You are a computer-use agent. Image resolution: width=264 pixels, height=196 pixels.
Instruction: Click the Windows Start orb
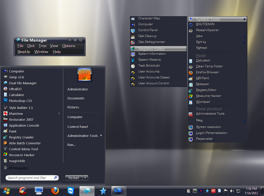[x=7, y=191]
